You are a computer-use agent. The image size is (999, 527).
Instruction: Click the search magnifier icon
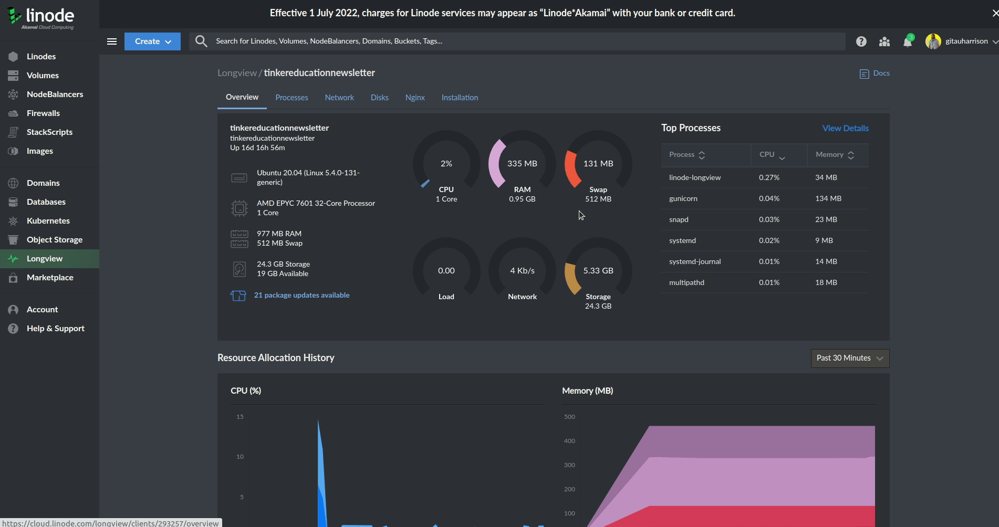tap(201, 41)
